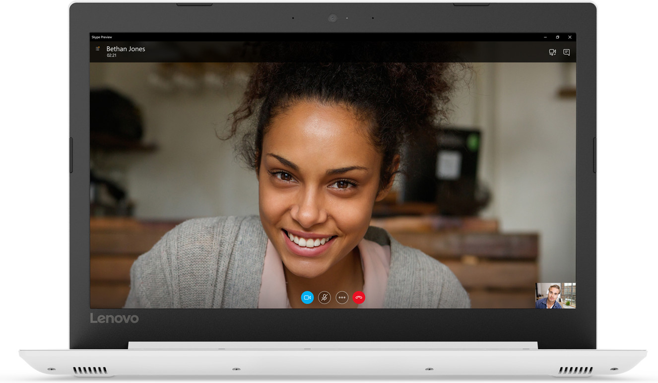
Task: Open the hamburger menu beside Bethan Jones
Action: 98,49
